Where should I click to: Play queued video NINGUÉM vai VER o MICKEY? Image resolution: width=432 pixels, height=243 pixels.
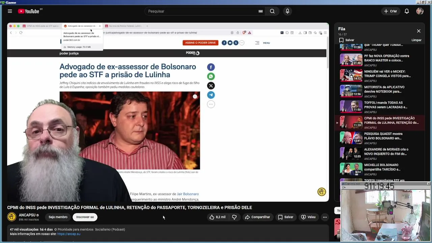coord(380,76)
